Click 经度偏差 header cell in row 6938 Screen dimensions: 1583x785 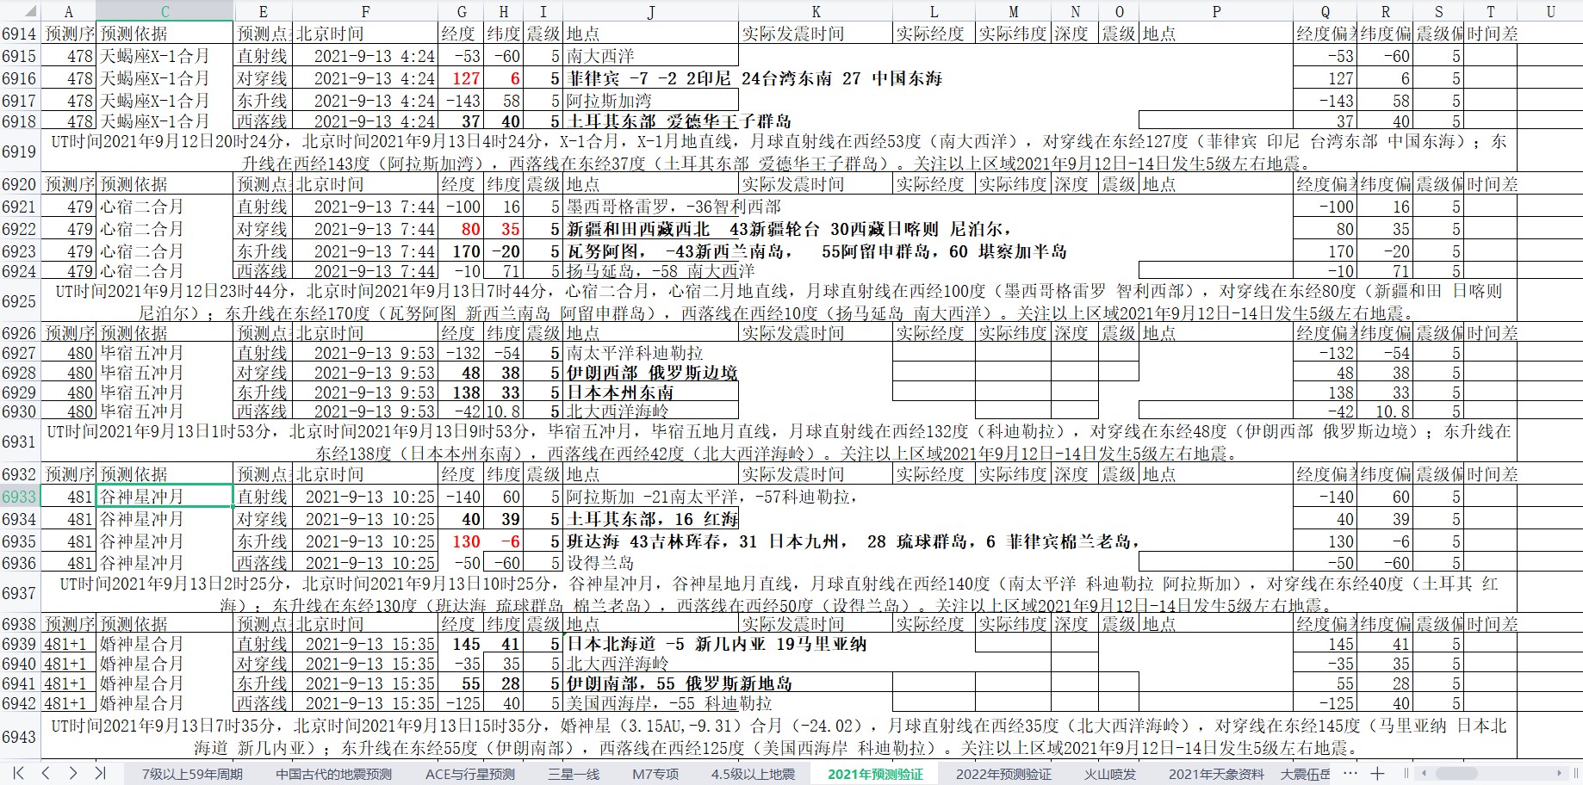(x=1325, y=624)
